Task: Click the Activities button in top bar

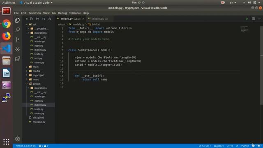Action: coord(9,2)
